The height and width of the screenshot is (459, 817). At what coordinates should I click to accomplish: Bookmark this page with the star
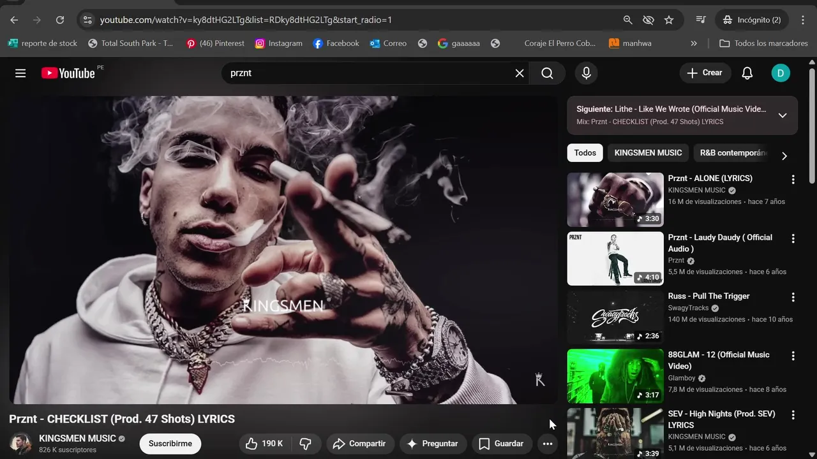(x=669, y=20)
